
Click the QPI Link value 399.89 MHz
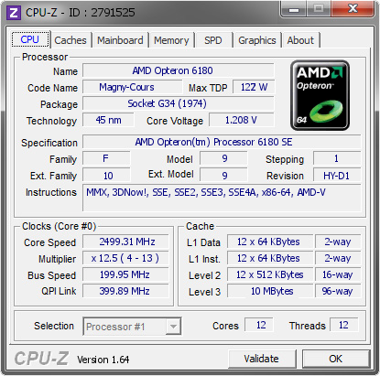pos(125,291)
